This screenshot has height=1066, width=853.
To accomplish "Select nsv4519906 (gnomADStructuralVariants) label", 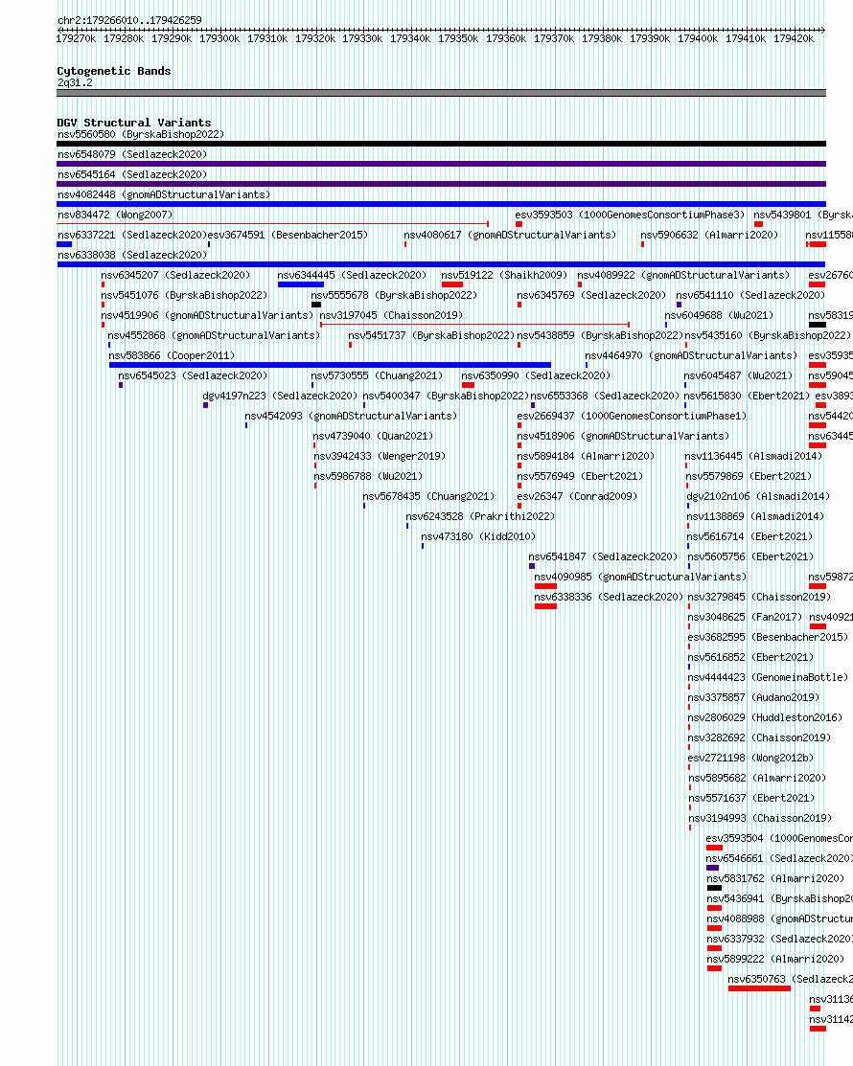I will 207,315.
